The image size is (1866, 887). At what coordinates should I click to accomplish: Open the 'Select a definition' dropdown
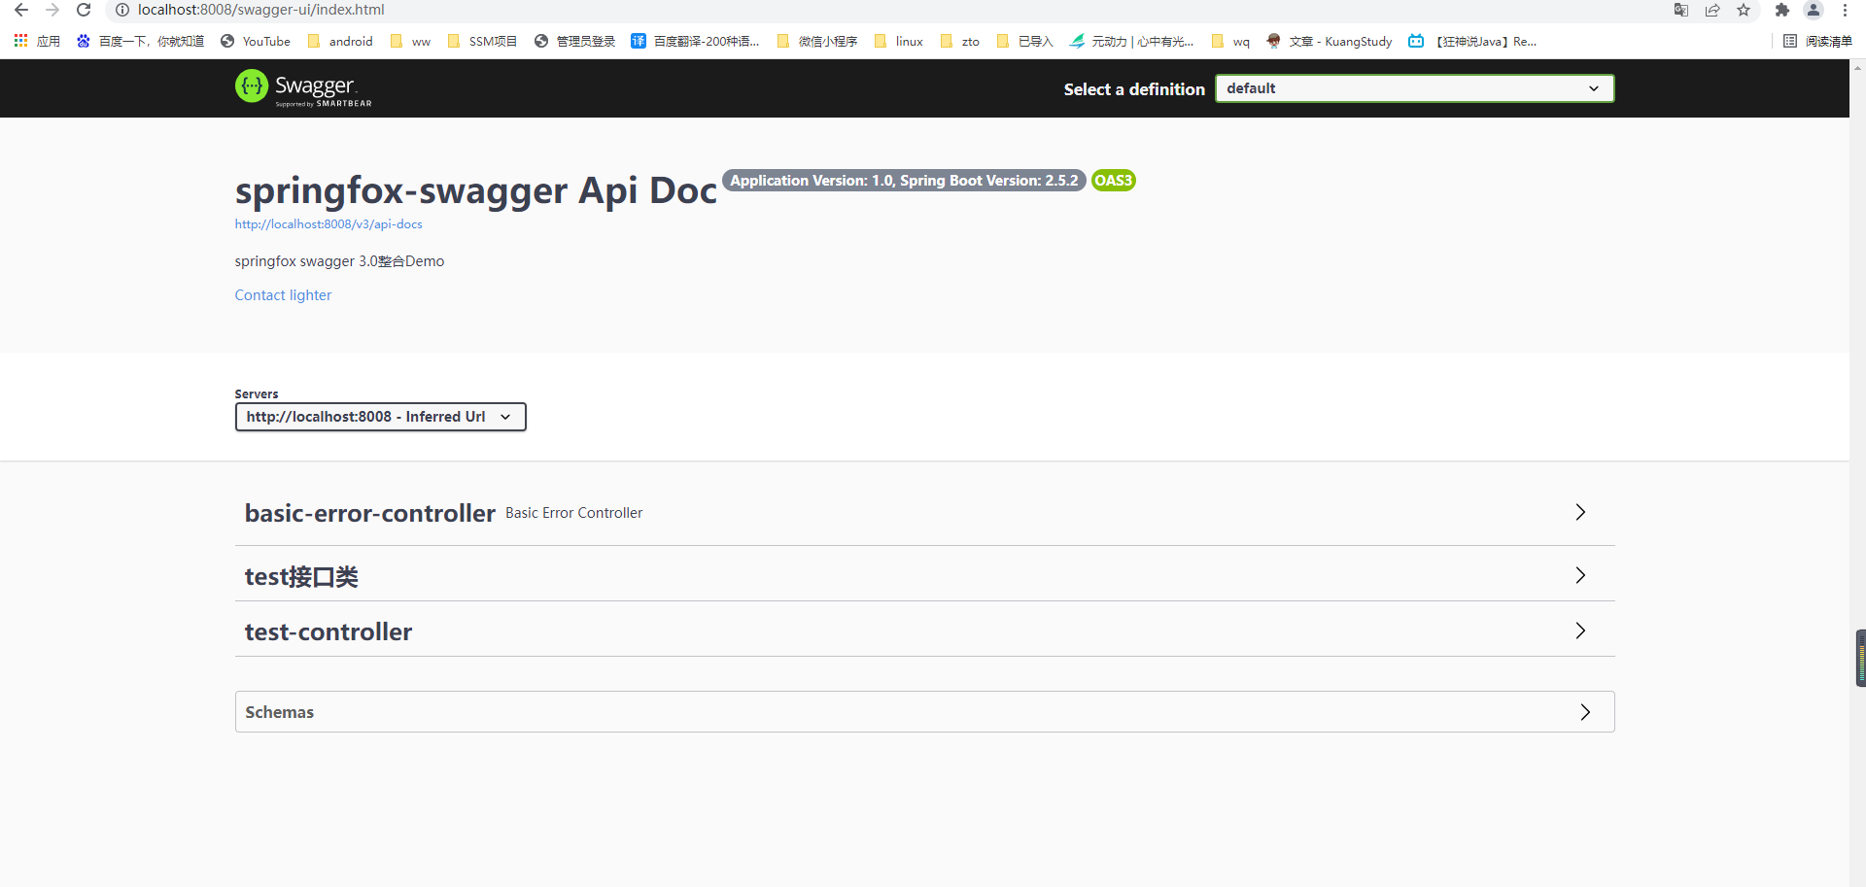(x=1413, y=87)
